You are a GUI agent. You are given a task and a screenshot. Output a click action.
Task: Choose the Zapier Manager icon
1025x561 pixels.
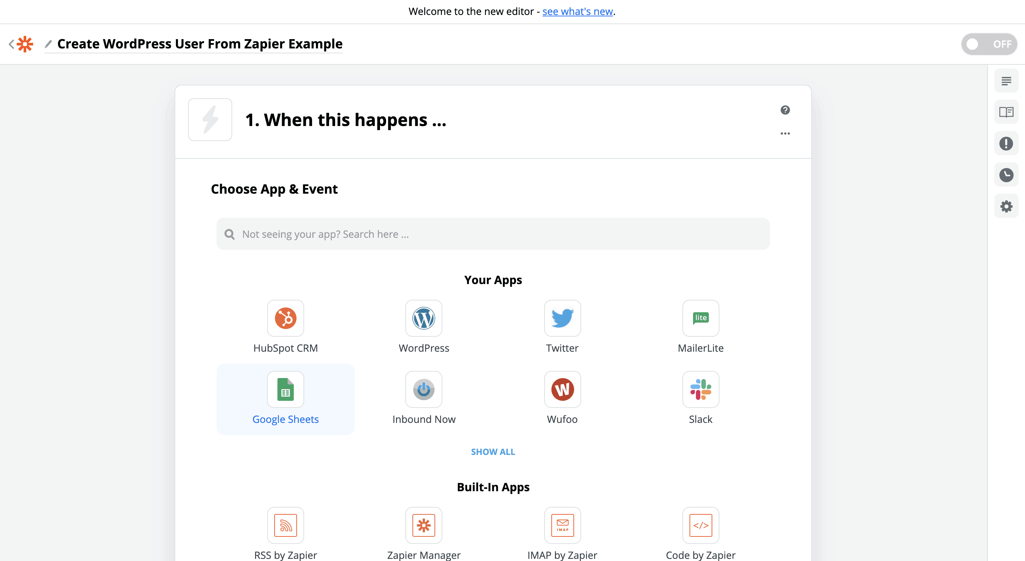point(423,525)
